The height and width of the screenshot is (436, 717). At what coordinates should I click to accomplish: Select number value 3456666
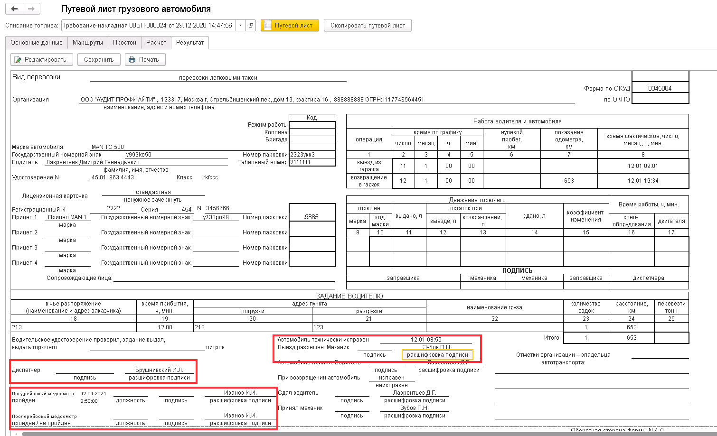(217, 208)
